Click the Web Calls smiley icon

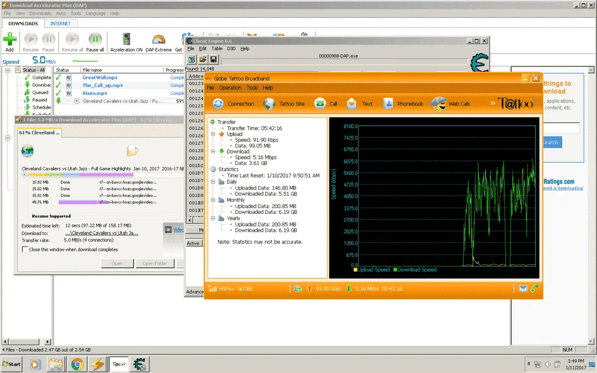click(438, 103)
